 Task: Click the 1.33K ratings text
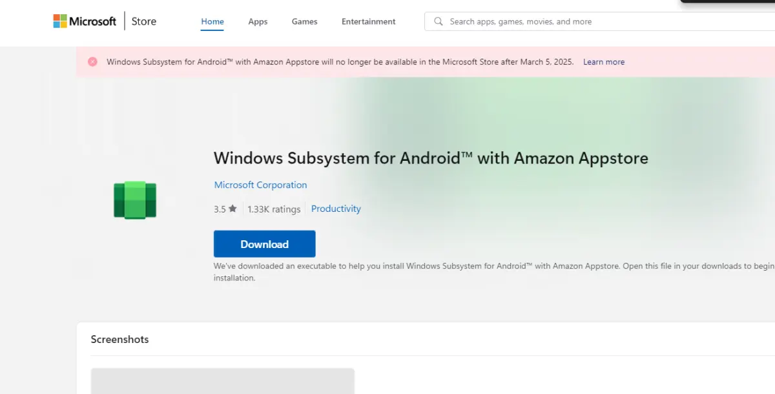coord(274,209)
